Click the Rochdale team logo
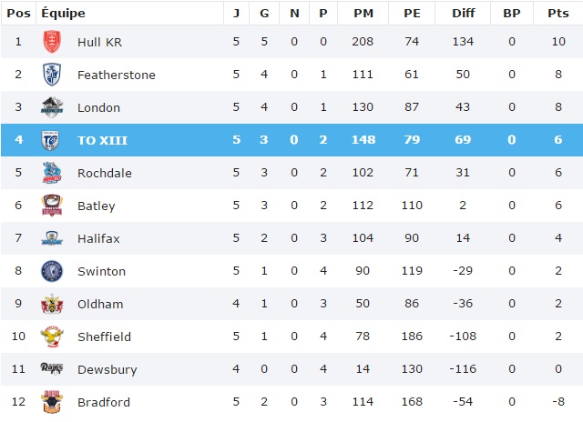 point(52,173)
